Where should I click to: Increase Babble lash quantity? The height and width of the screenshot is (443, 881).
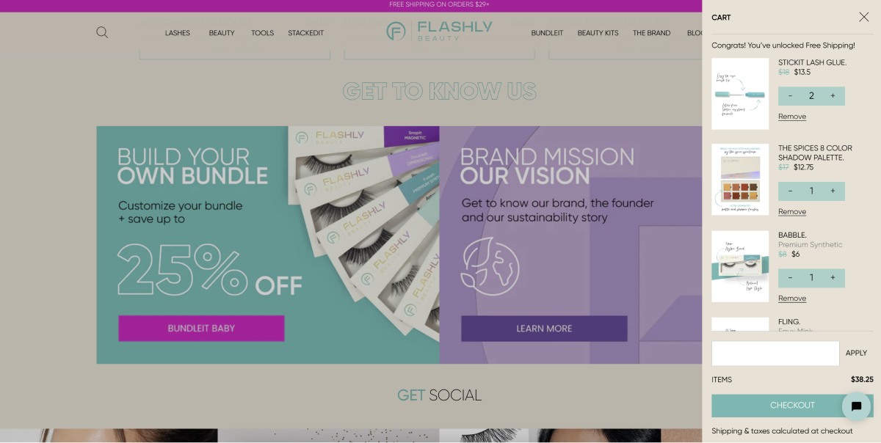tap(833, 278)
